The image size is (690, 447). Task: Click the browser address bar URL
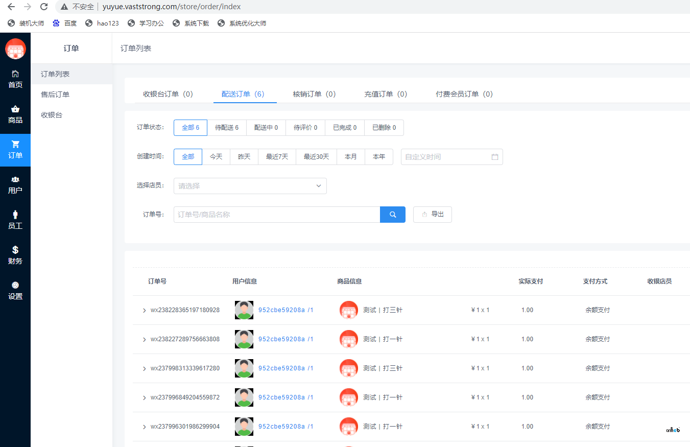pos(172,7)
